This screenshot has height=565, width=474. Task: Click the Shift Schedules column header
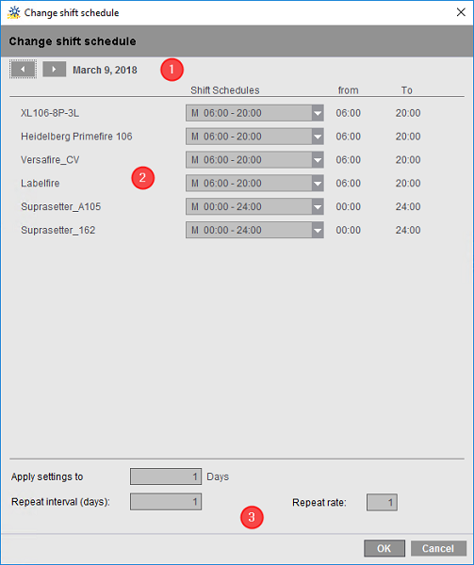point(225,90)
